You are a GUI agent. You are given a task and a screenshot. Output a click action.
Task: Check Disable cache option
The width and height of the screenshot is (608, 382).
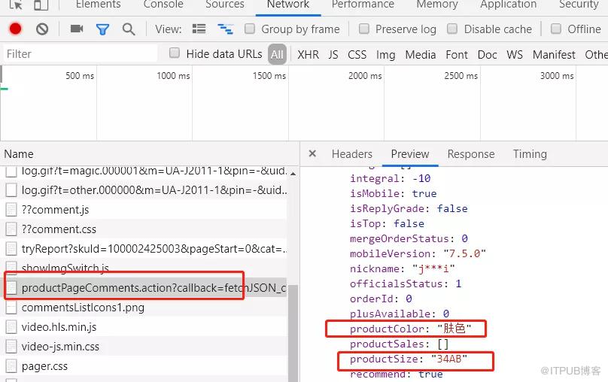point(452,29)
